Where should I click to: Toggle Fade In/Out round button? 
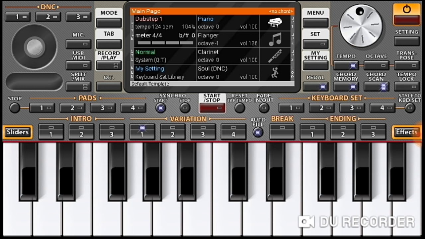(x=264, y=108)
